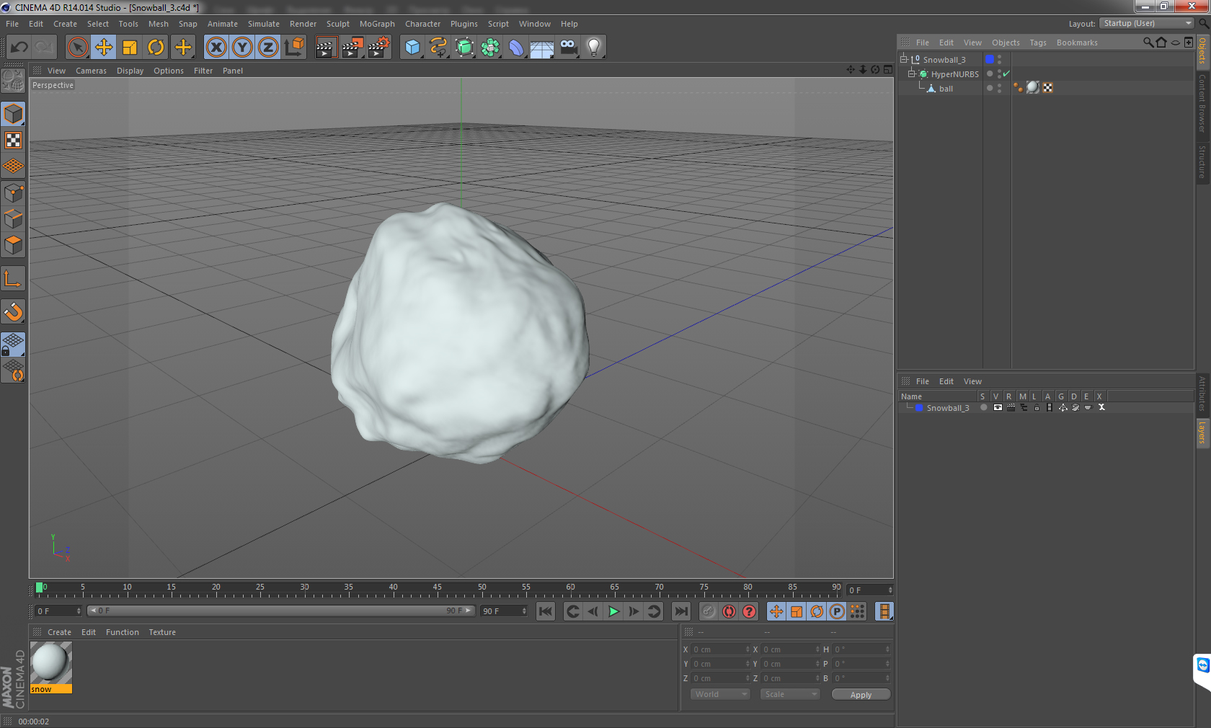Click the ball's material tag
This screenshot has width=1211, height=728.
point(1033,87)
